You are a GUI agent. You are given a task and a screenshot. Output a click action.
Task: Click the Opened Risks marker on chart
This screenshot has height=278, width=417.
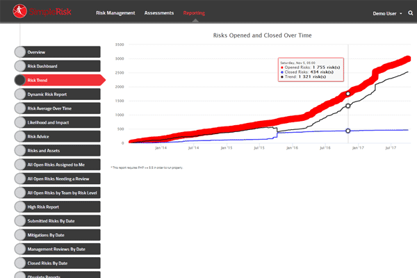coord(348,94)
